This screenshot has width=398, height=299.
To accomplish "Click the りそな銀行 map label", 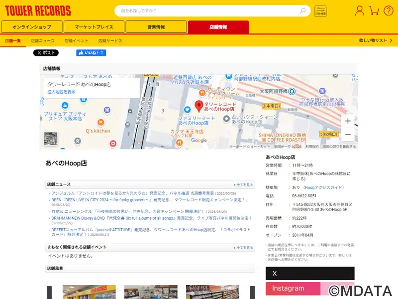I will coord(322,102).
